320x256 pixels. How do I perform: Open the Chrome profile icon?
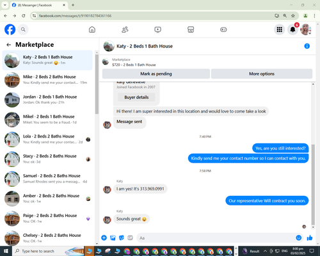[x=305, y=16]
